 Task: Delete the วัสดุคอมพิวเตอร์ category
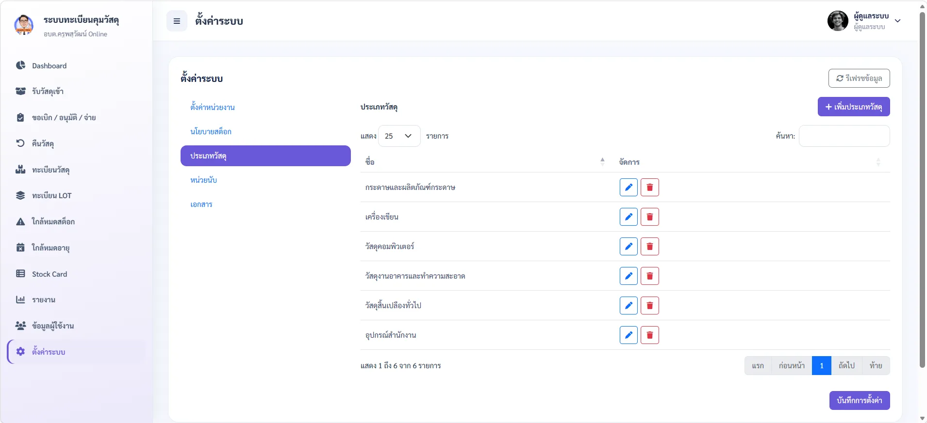pos(650,247)
